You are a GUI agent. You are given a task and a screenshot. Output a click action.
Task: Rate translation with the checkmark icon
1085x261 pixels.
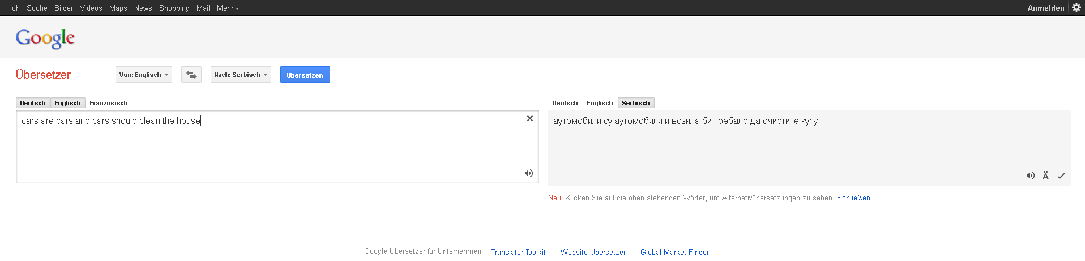[1061, 176]
